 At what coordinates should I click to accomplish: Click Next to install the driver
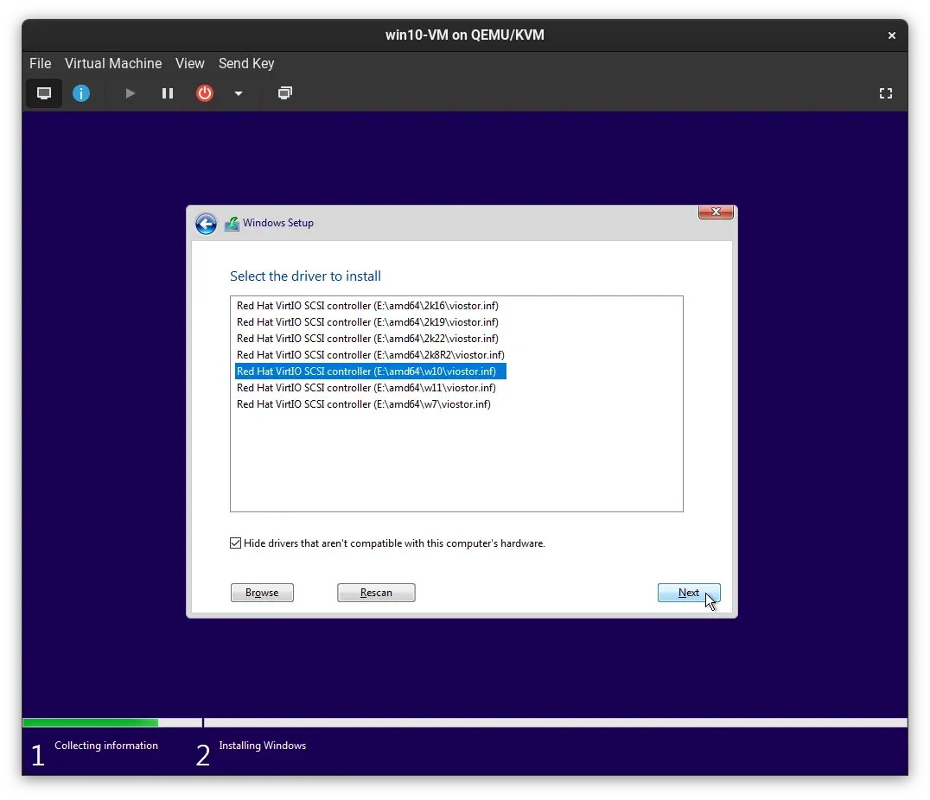tap(689, 593)
